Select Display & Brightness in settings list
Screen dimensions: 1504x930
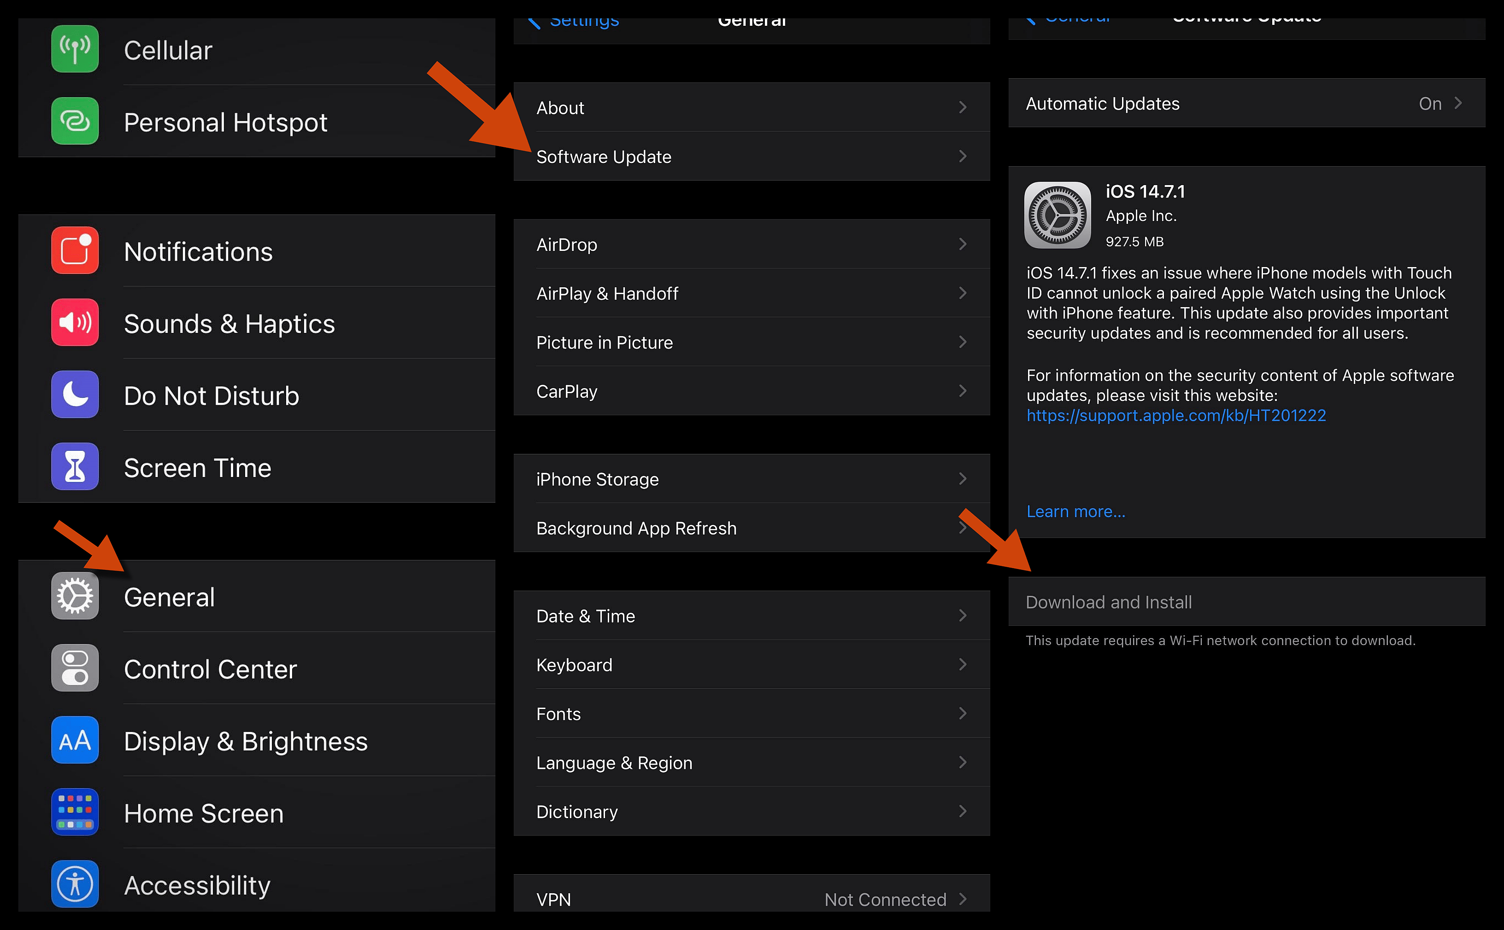(x=246, y=741)
